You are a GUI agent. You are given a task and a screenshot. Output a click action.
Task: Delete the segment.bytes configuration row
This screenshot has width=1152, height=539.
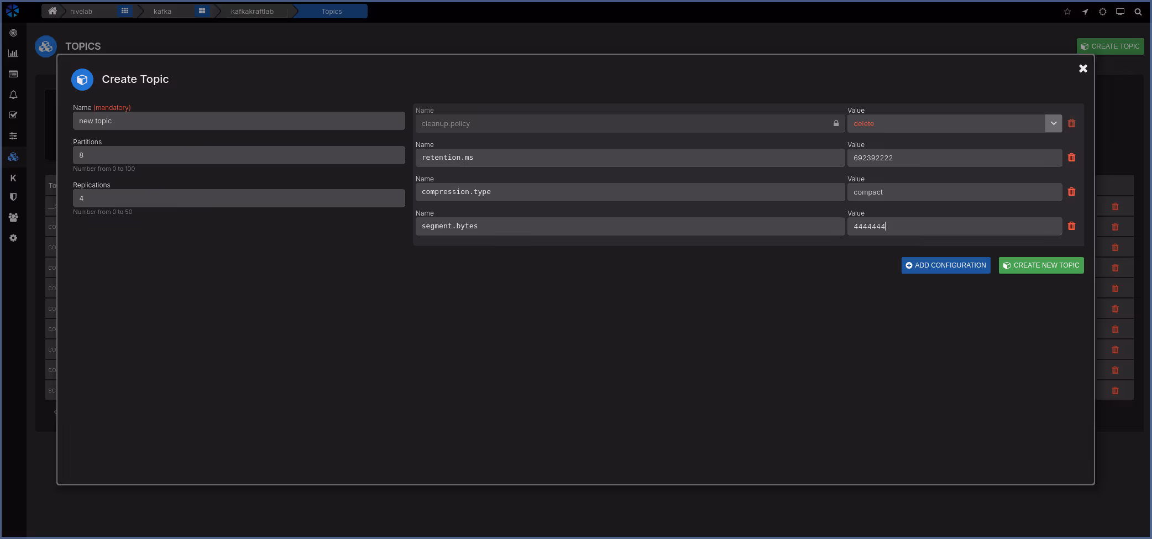pyautogui.click(x=1071, y=226)
